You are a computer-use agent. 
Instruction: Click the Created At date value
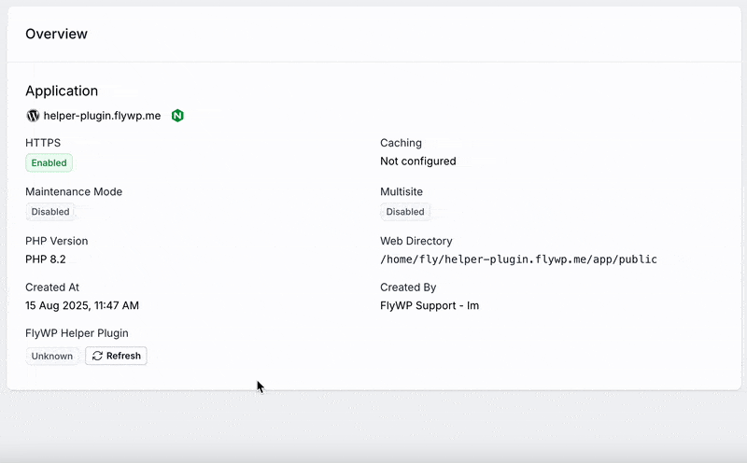(82, 305)
